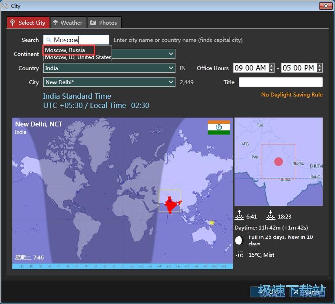Click the magnifier icon in Search box

(x=49, y=40)
